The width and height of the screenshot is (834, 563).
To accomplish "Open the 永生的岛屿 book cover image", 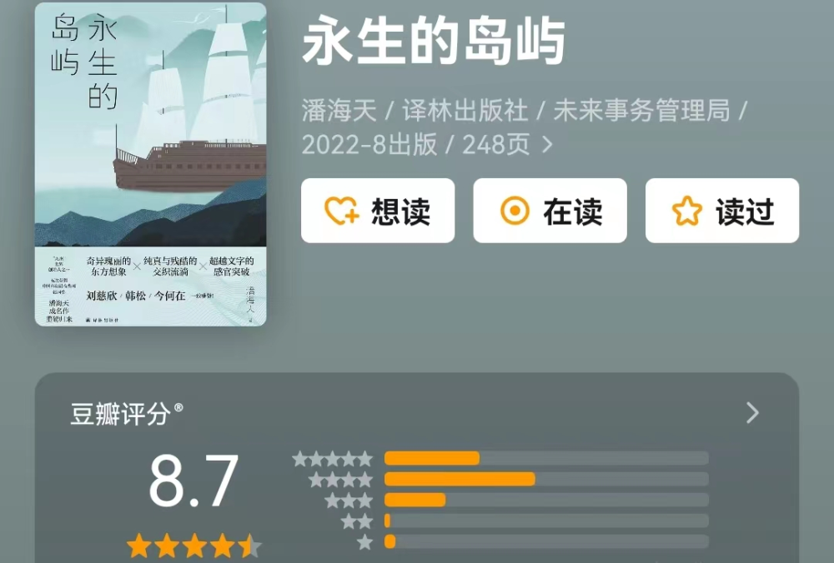I will tap(150, 164).
